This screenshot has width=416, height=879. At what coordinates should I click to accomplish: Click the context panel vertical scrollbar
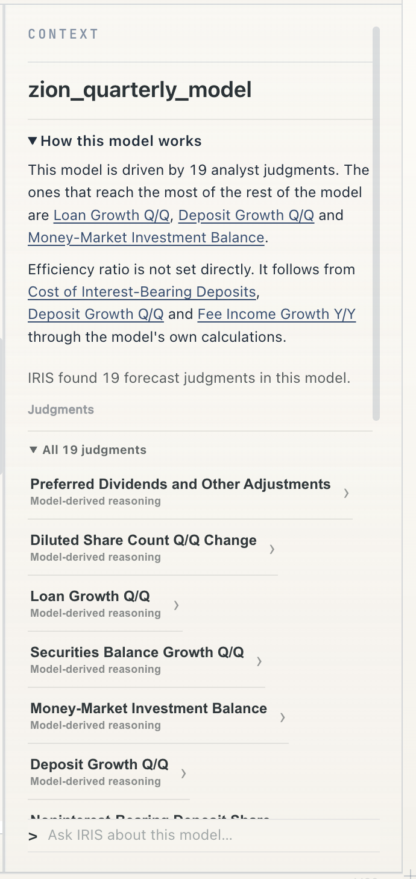pyautogui.click(x=376, y=223)
